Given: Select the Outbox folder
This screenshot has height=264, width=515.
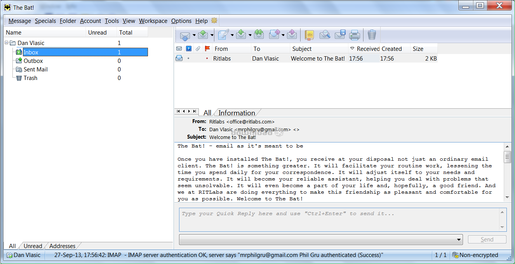Looking at the screenshot, I should 33,61.
